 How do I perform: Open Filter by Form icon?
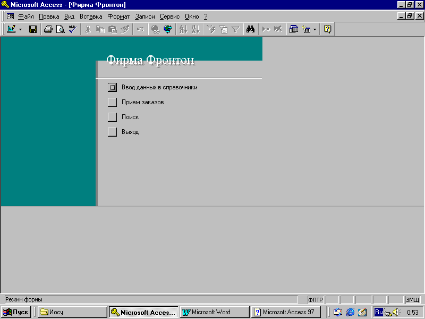[x=223, y=29]
